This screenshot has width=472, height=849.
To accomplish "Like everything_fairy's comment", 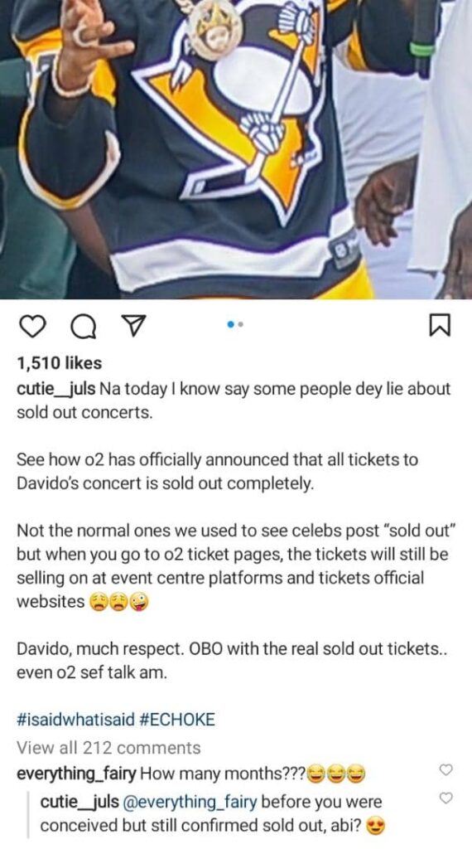I will coord(446,769).
